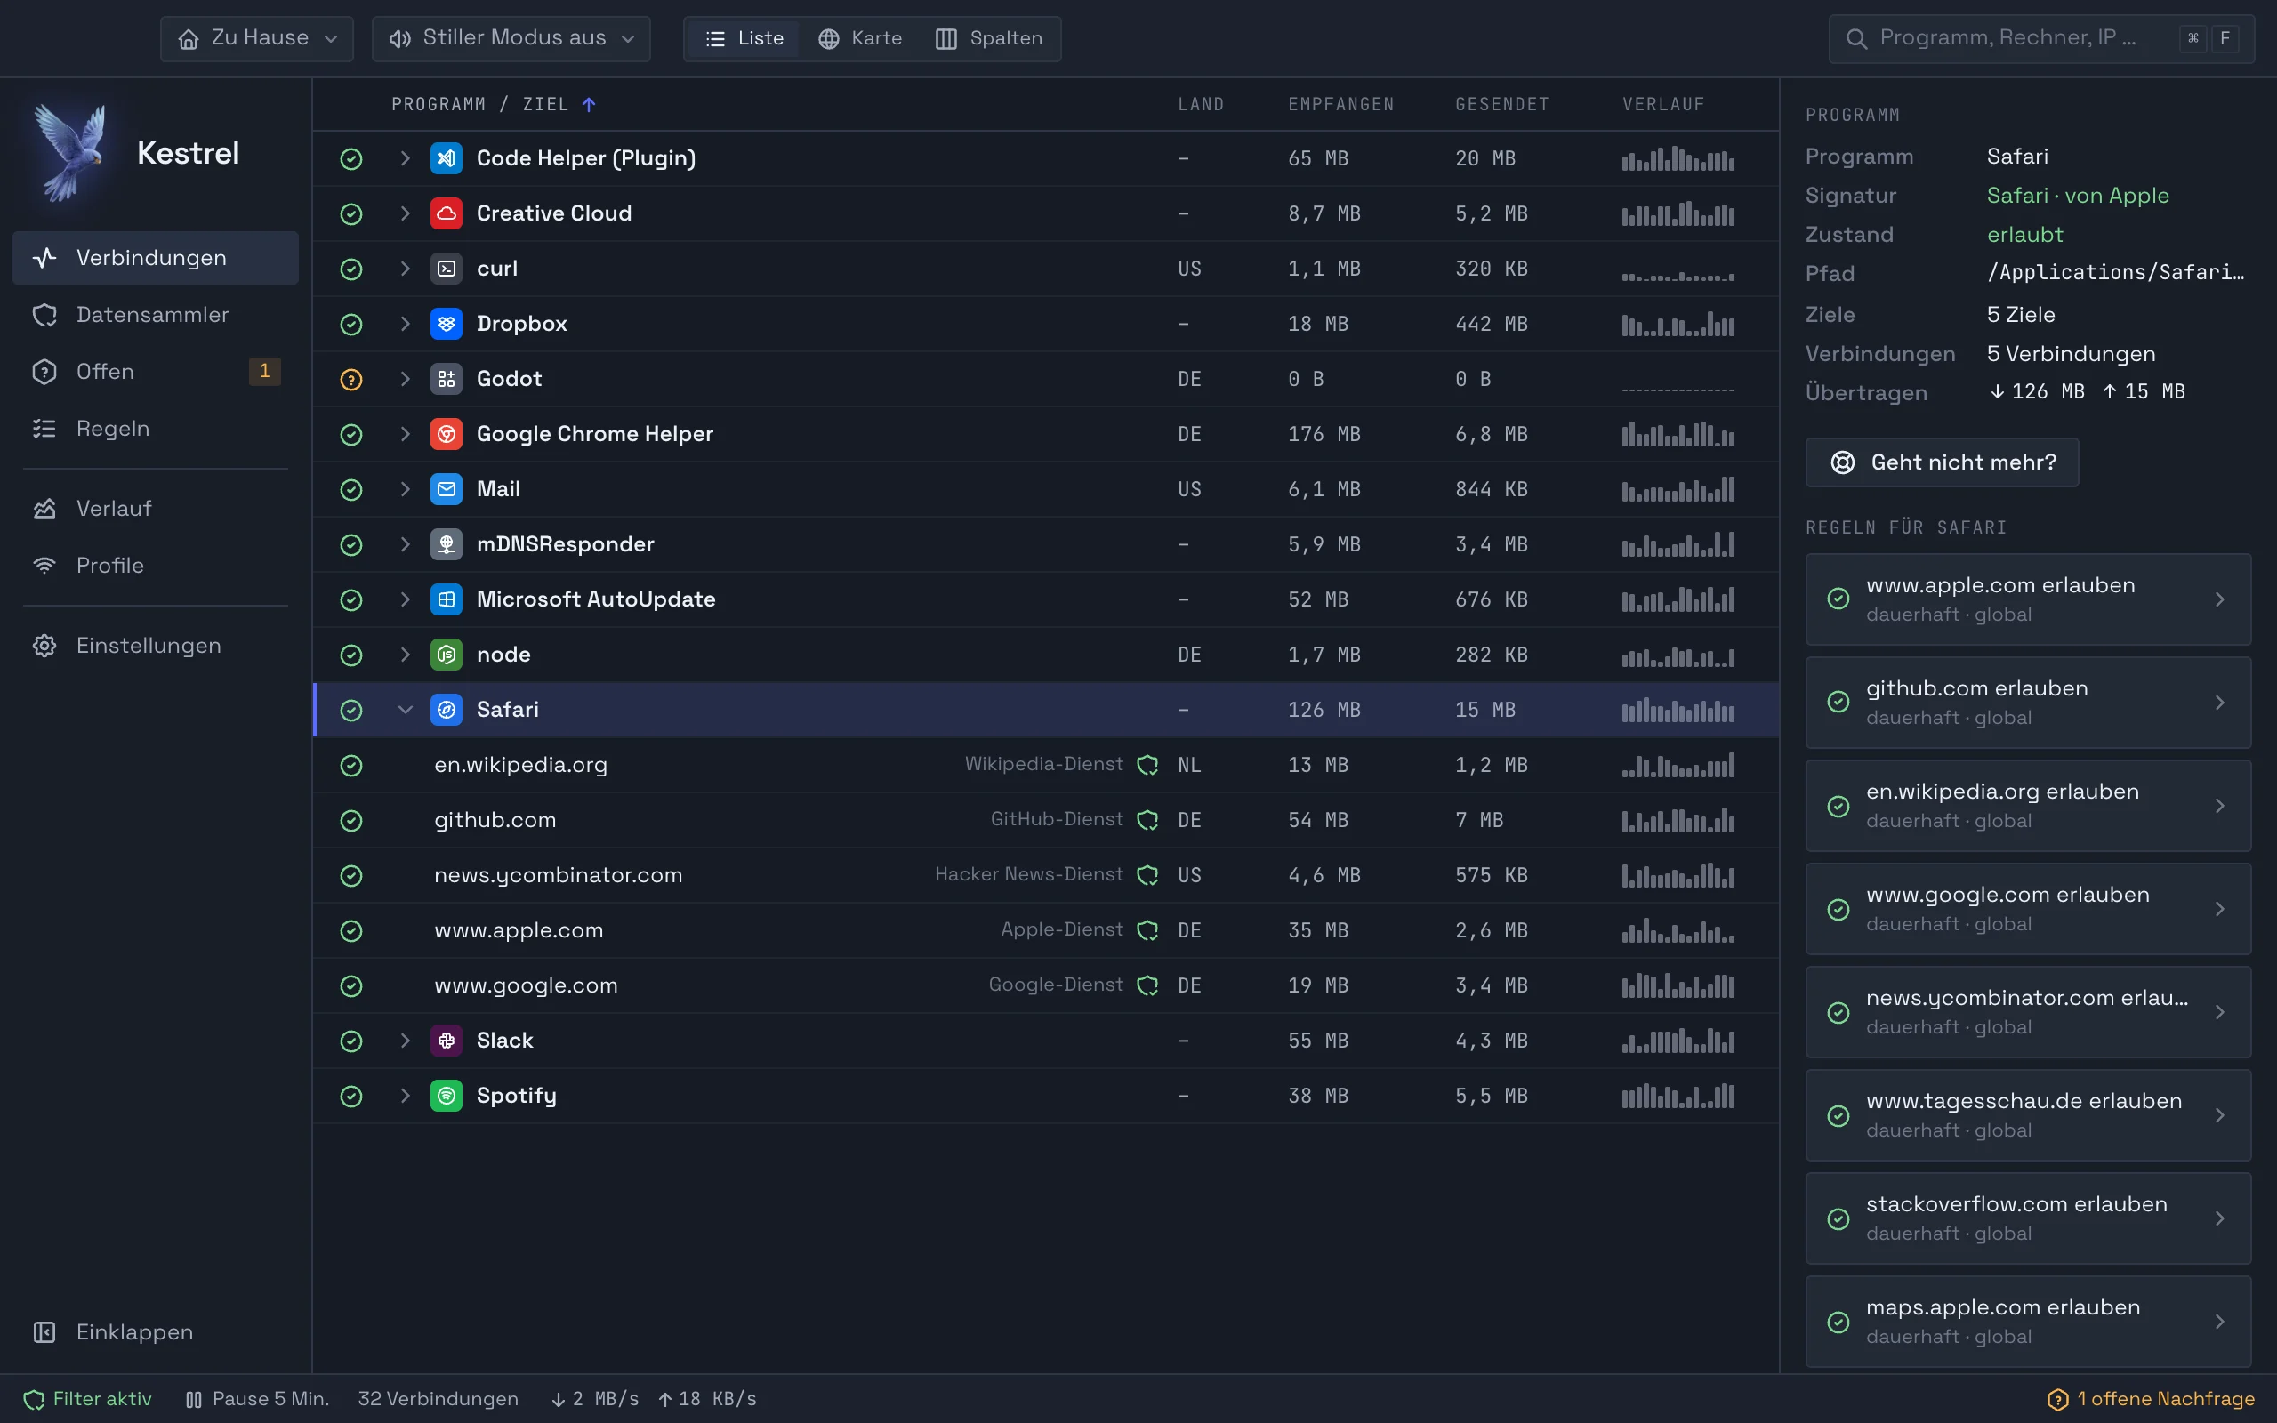
Task: Click the Code Helper (Plugin) icon
Action: [446, 158]
